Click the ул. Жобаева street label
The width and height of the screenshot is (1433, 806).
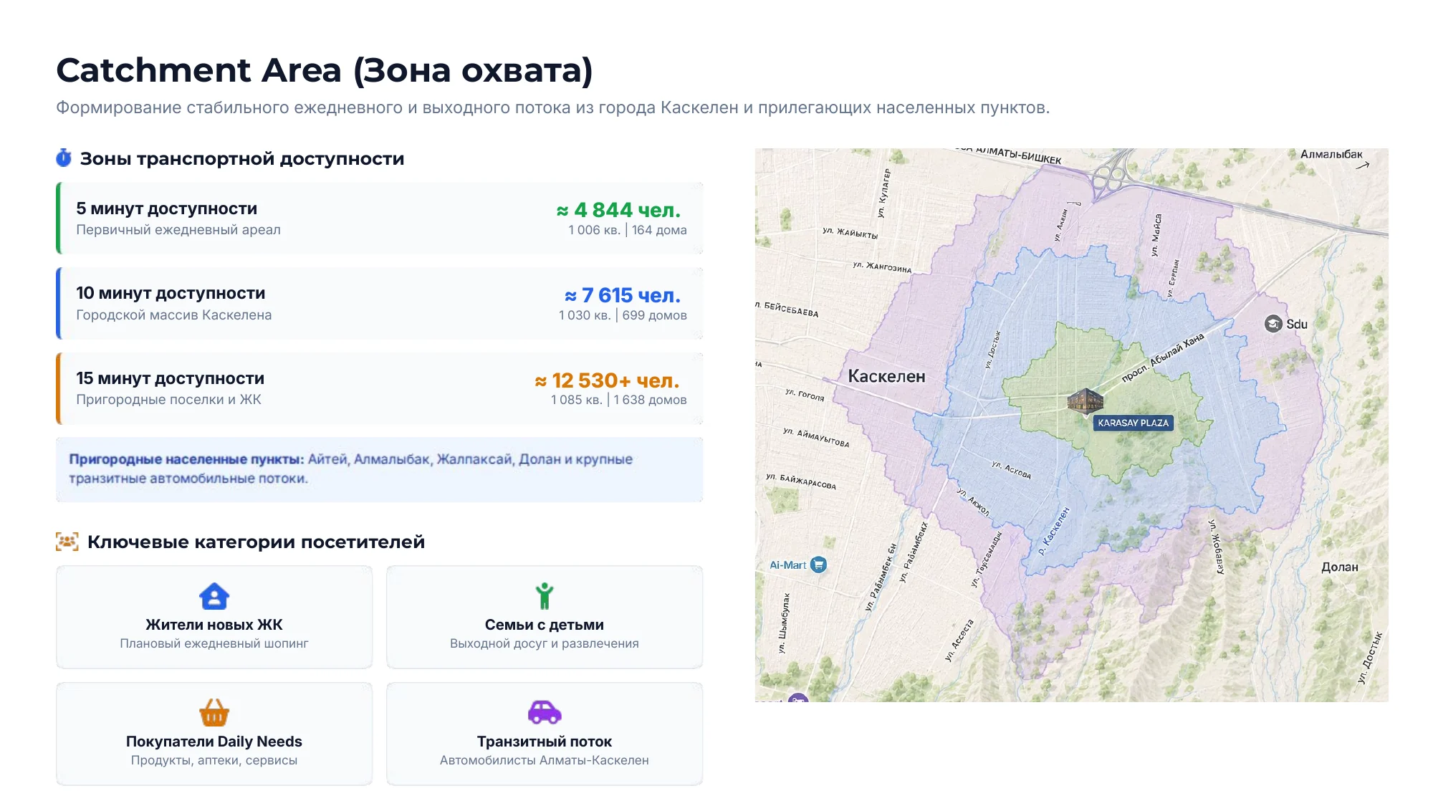point(1216,546)
